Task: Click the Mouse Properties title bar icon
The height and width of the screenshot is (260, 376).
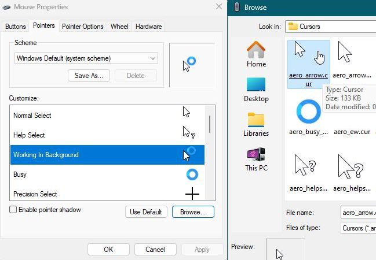Action: pos(6,7)
